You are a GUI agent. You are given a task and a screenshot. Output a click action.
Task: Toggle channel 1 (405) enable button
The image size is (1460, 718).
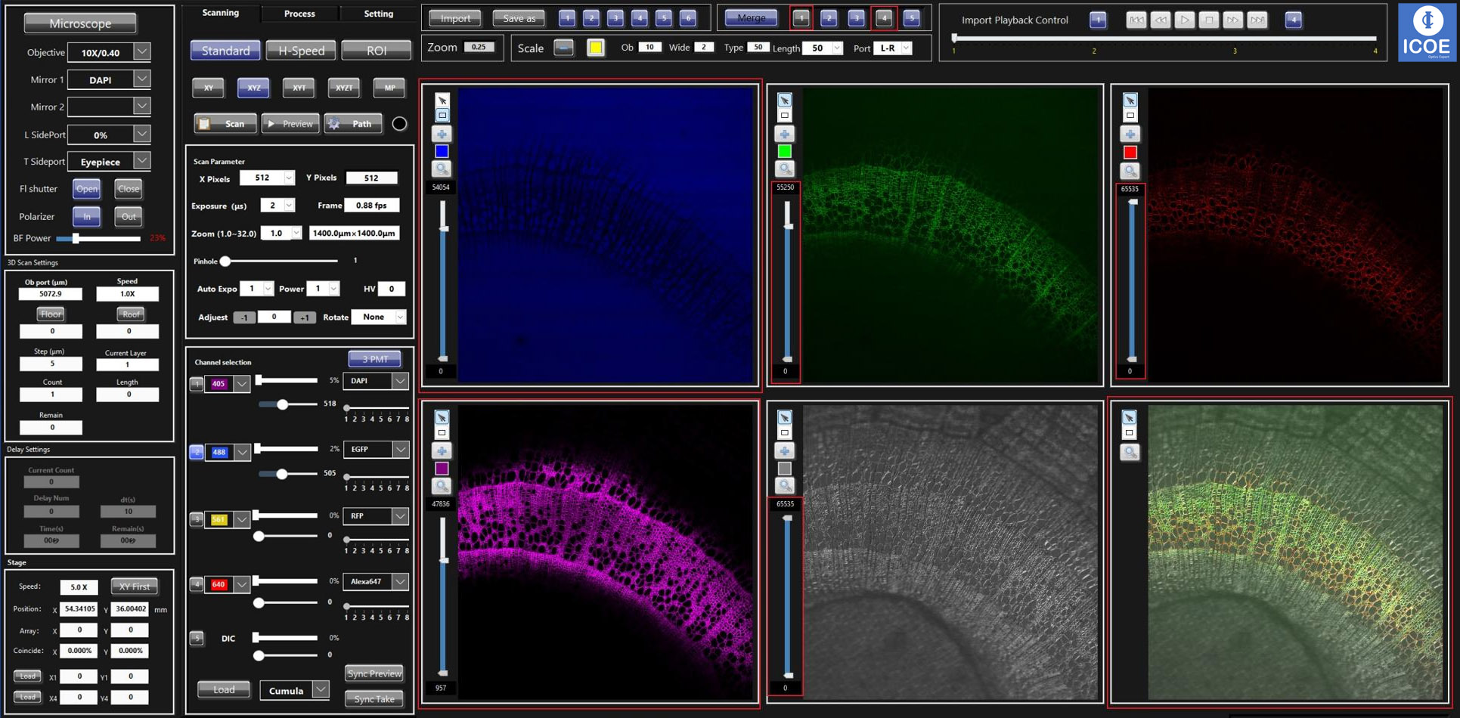[x=197, y=384]
